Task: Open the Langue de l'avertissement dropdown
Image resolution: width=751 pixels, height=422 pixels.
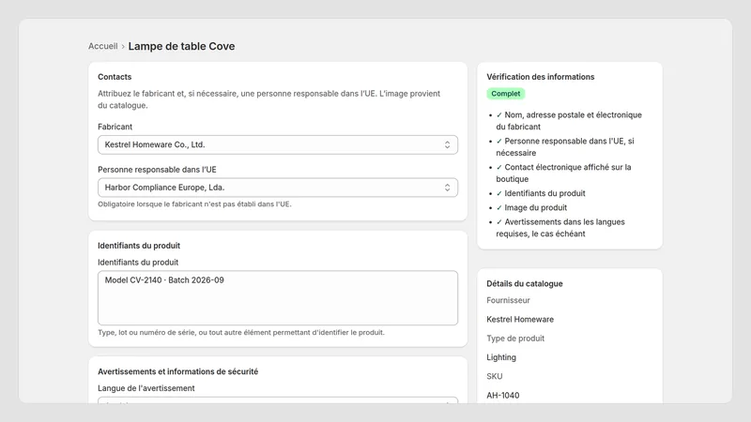Action: [278, 400]
